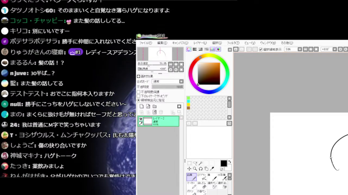Open the レイヤー(L) menu
The width and height of the screenshot is (348, 195).
200,43
